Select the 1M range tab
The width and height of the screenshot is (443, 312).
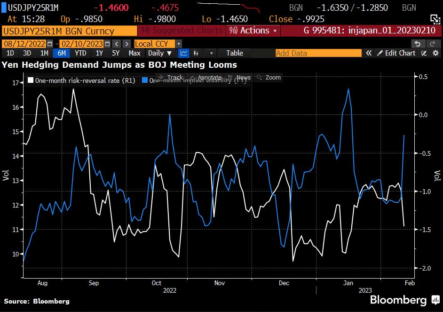pyautogui.click(x=44, y=53)
